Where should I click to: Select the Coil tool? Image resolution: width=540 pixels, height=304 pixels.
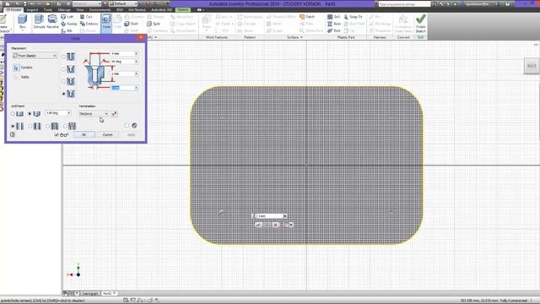pos(86,17)
